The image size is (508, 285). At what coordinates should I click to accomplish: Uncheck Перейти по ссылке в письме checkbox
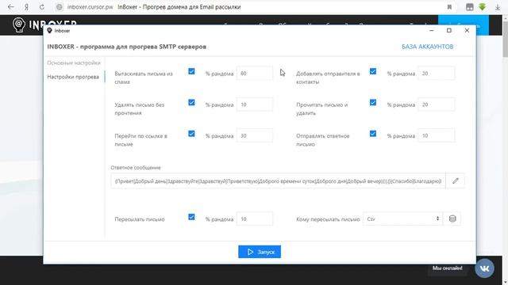pos(191,134)
